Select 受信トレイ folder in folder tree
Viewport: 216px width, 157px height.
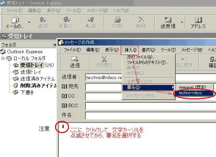pos(31,65)
